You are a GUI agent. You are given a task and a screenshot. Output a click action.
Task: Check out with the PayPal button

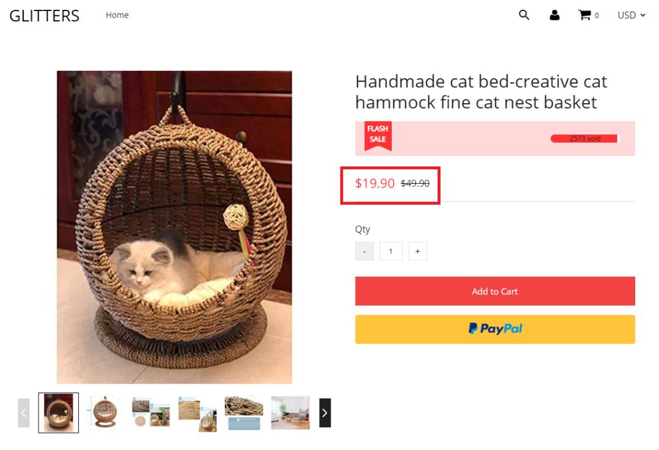[495, 329]
